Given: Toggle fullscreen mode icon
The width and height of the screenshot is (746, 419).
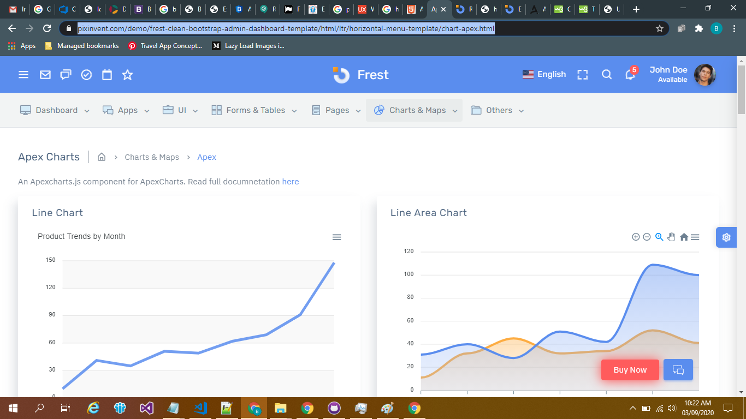Looking at the screenshot, I should [583, 75].
